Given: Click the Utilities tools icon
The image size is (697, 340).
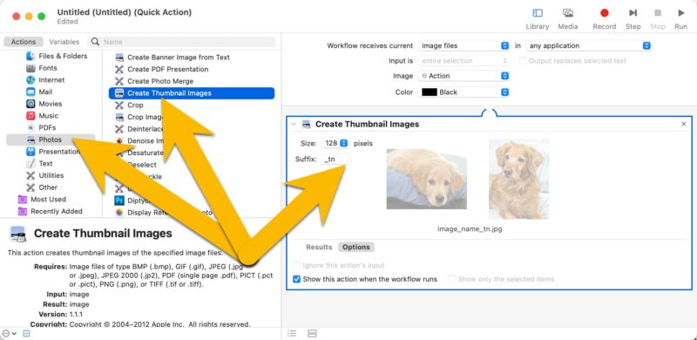Looking at the screenshot, I should (30, 175).
